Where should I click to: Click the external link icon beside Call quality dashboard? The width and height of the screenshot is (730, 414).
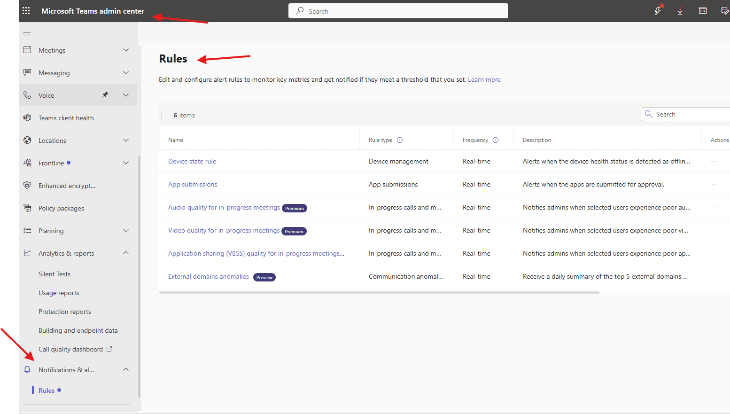click(x=109, y=349)
